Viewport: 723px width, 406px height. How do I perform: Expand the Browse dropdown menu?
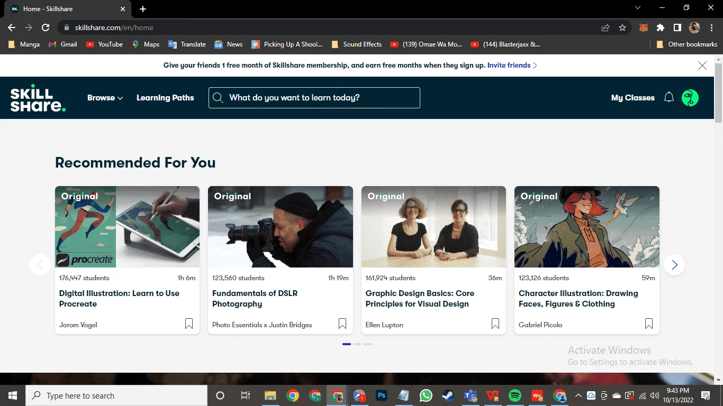pyautogui.click(x=105, y=98)
